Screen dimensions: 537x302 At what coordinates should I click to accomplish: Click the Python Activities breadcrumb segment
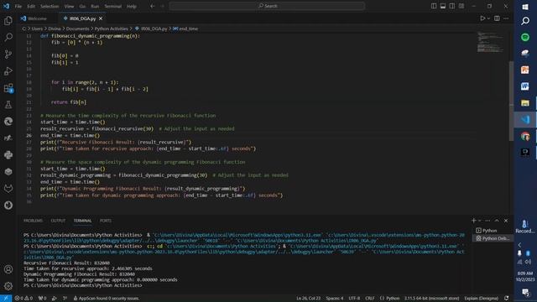pos(111,29)
